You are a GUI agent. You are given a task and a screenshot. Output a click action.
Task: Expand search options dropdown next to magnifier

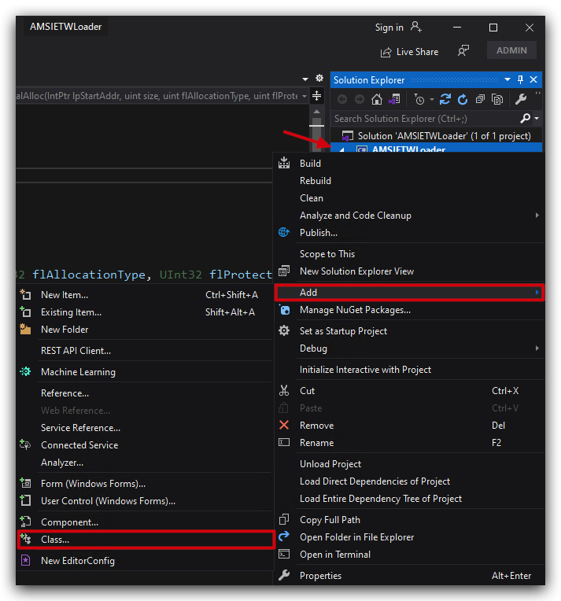click(537, 119)
